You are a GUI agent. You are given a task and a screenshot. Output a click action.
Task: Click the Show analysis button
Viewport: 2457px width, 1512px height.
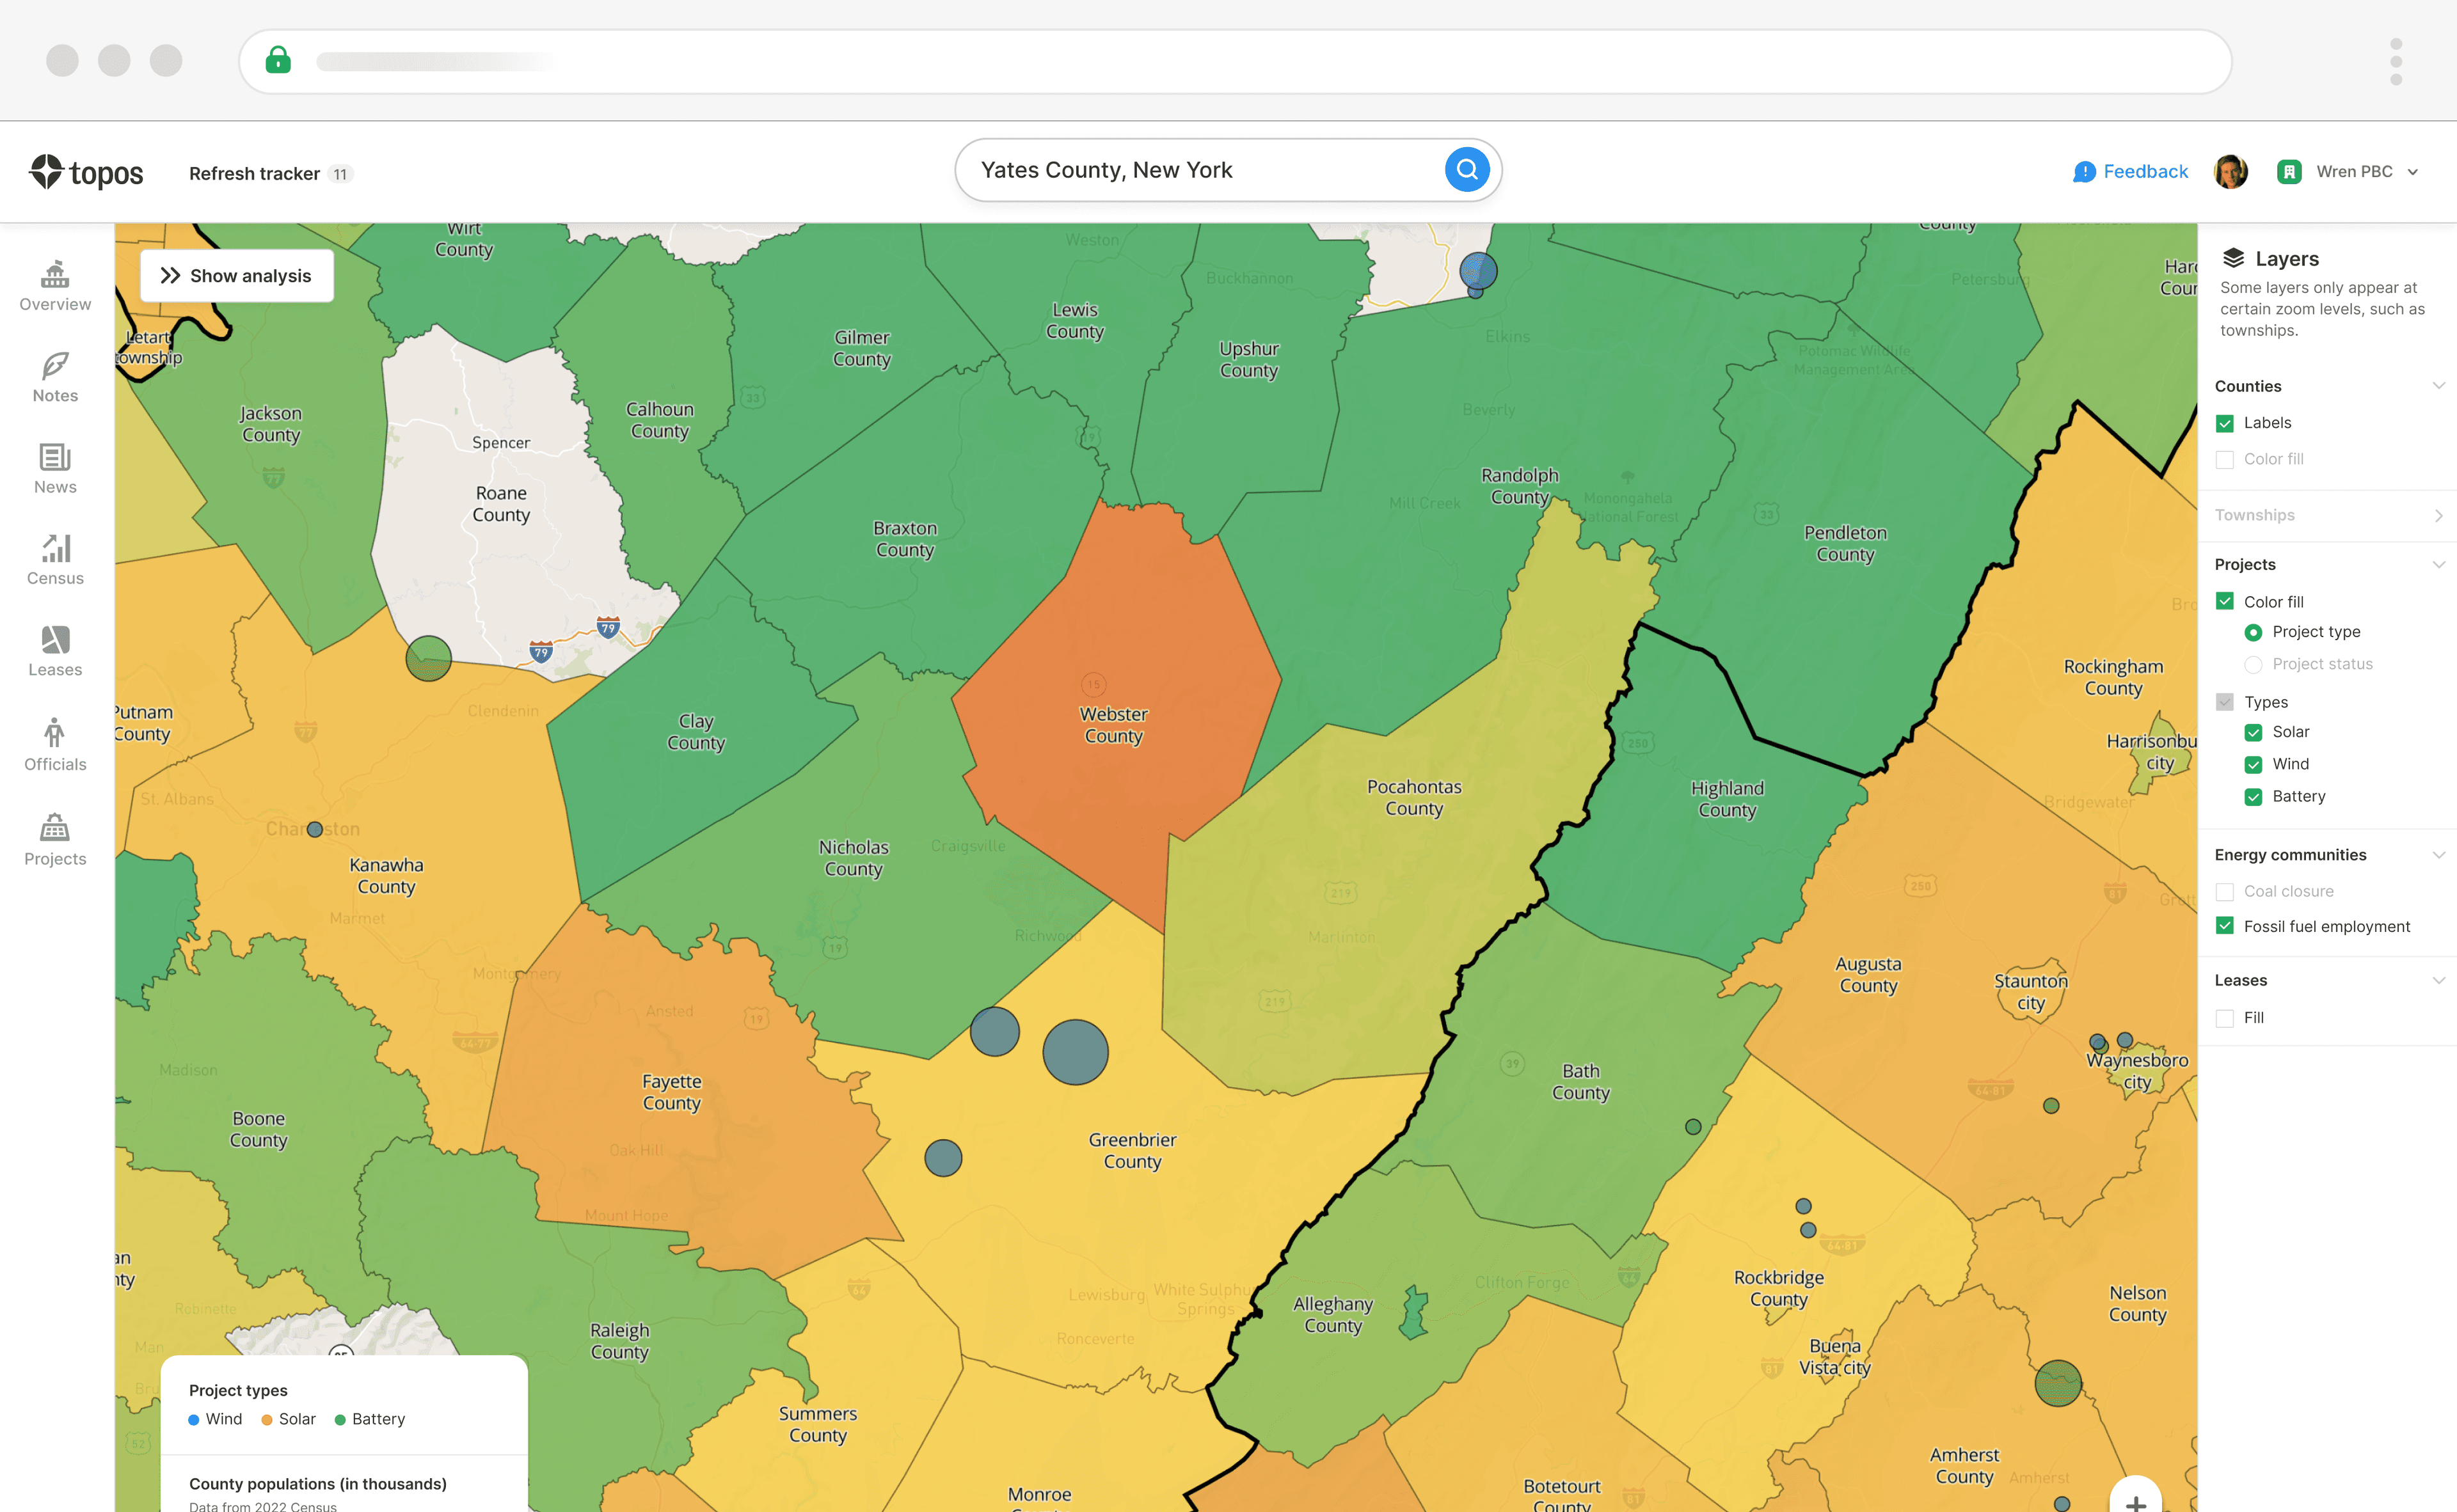coord(237,276)
